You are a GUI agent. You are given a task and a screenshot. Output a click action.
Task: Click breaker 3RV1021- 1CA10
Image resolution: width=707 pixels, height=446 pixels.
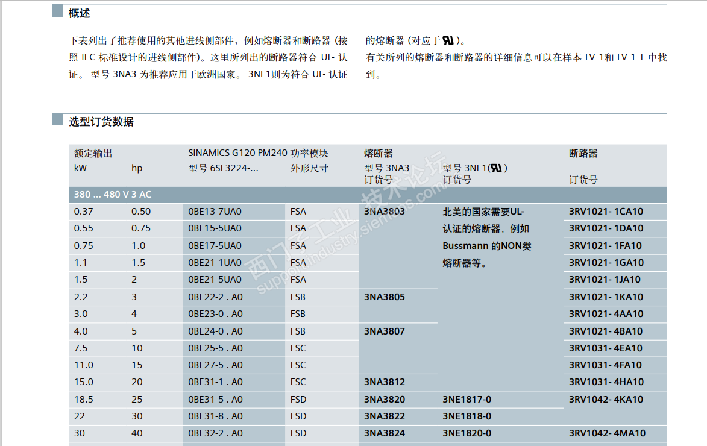click(606, 212)
